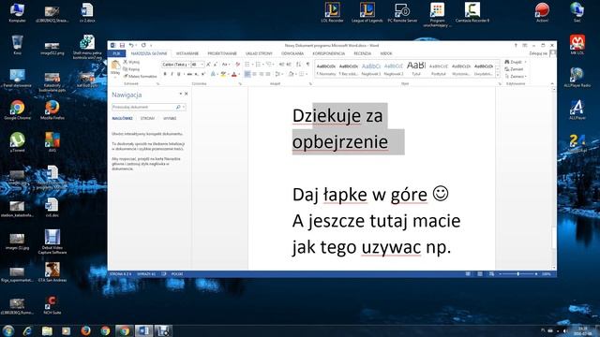This screenshot has width=600, height=337.
Task: Toggle align left paragraph button
Action: (247, 74)
